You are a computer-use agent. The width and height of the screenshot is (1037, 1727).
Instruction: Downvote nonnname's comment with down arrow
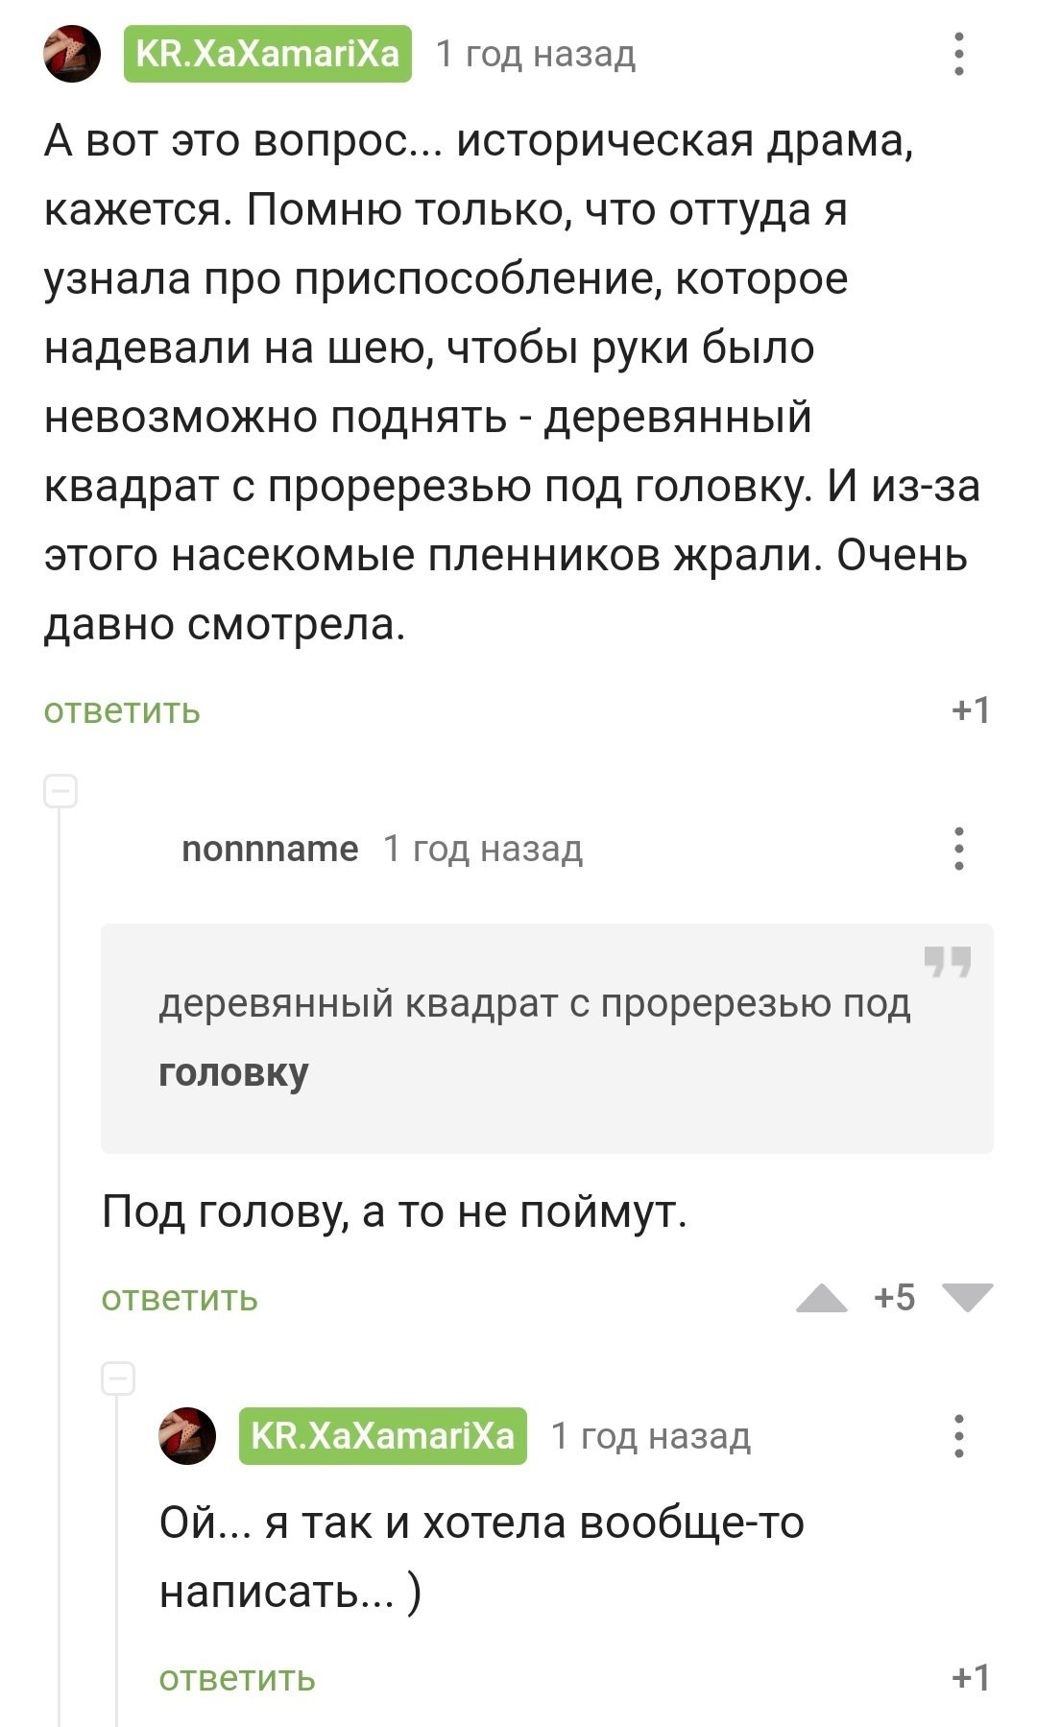coord(967,1298)
